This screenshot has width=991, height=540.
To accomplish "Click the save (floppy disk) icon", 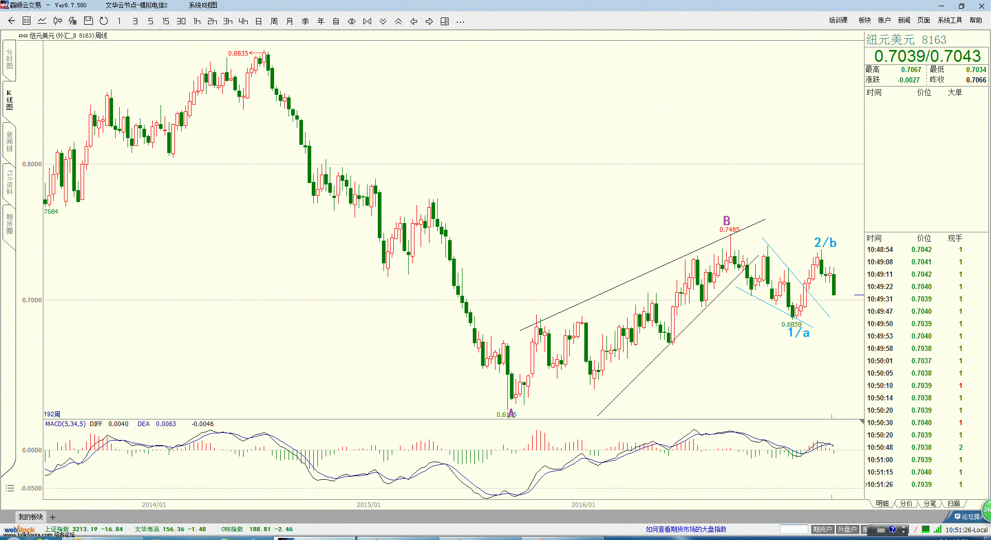I will point(88,21).
